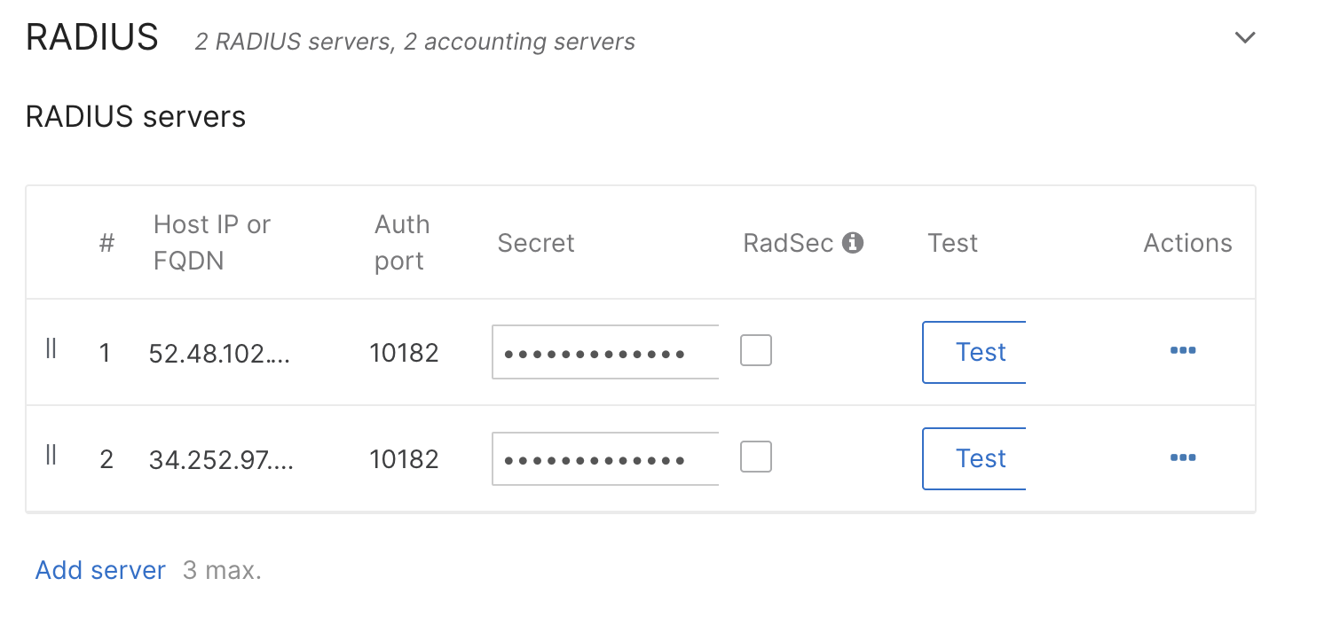The height and width of the screenshot is (633, 1340).
Task: Click auth port 10182 of server 2
Action: point(405,460)
